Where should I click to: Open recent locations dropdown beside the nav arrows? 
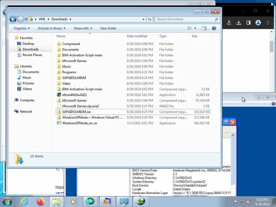click(x=26, y=19)
